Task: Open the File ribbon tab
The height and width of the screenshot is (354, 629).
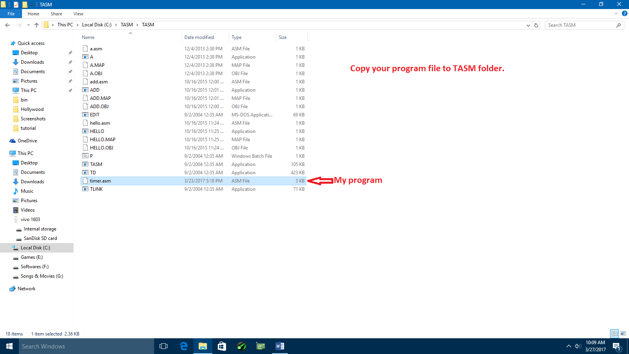Action: pos(11,14)
